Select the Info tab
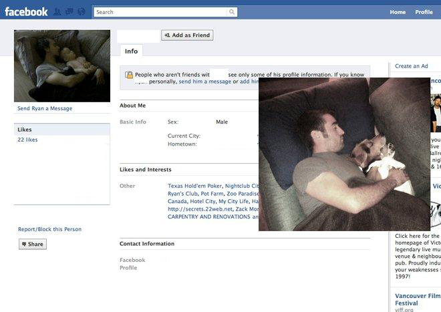This screenshot has width=441, height=312. [x=132, y=51]
